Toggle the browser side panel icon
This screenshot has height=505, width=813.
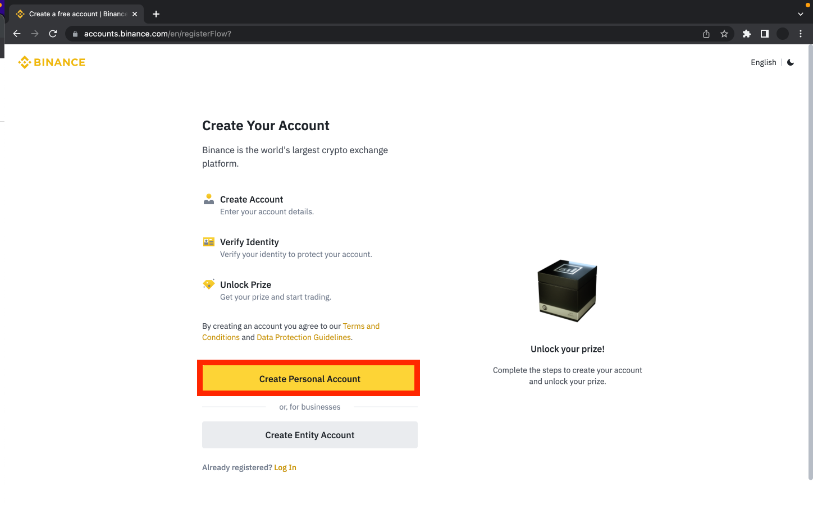pyautogui.click(x=765, y=34)
